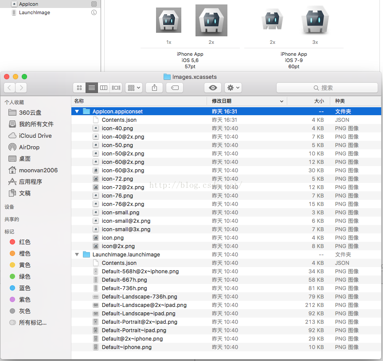Select the LaunchImage.launchimage folder icon
Image resolution: width=383 pixels, height=361 pixels.
point(86,254)
